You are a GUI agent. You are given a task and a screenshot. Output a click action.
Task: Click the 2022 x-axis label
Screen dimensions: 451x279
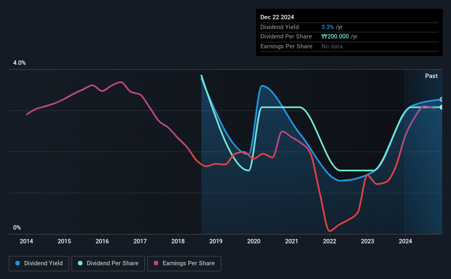coord(330,241)
